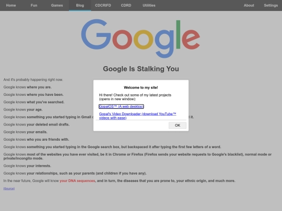Screen dimensions: 282x211
Task: Open Gopal's Video Downloader link
Action: point(137,116)
